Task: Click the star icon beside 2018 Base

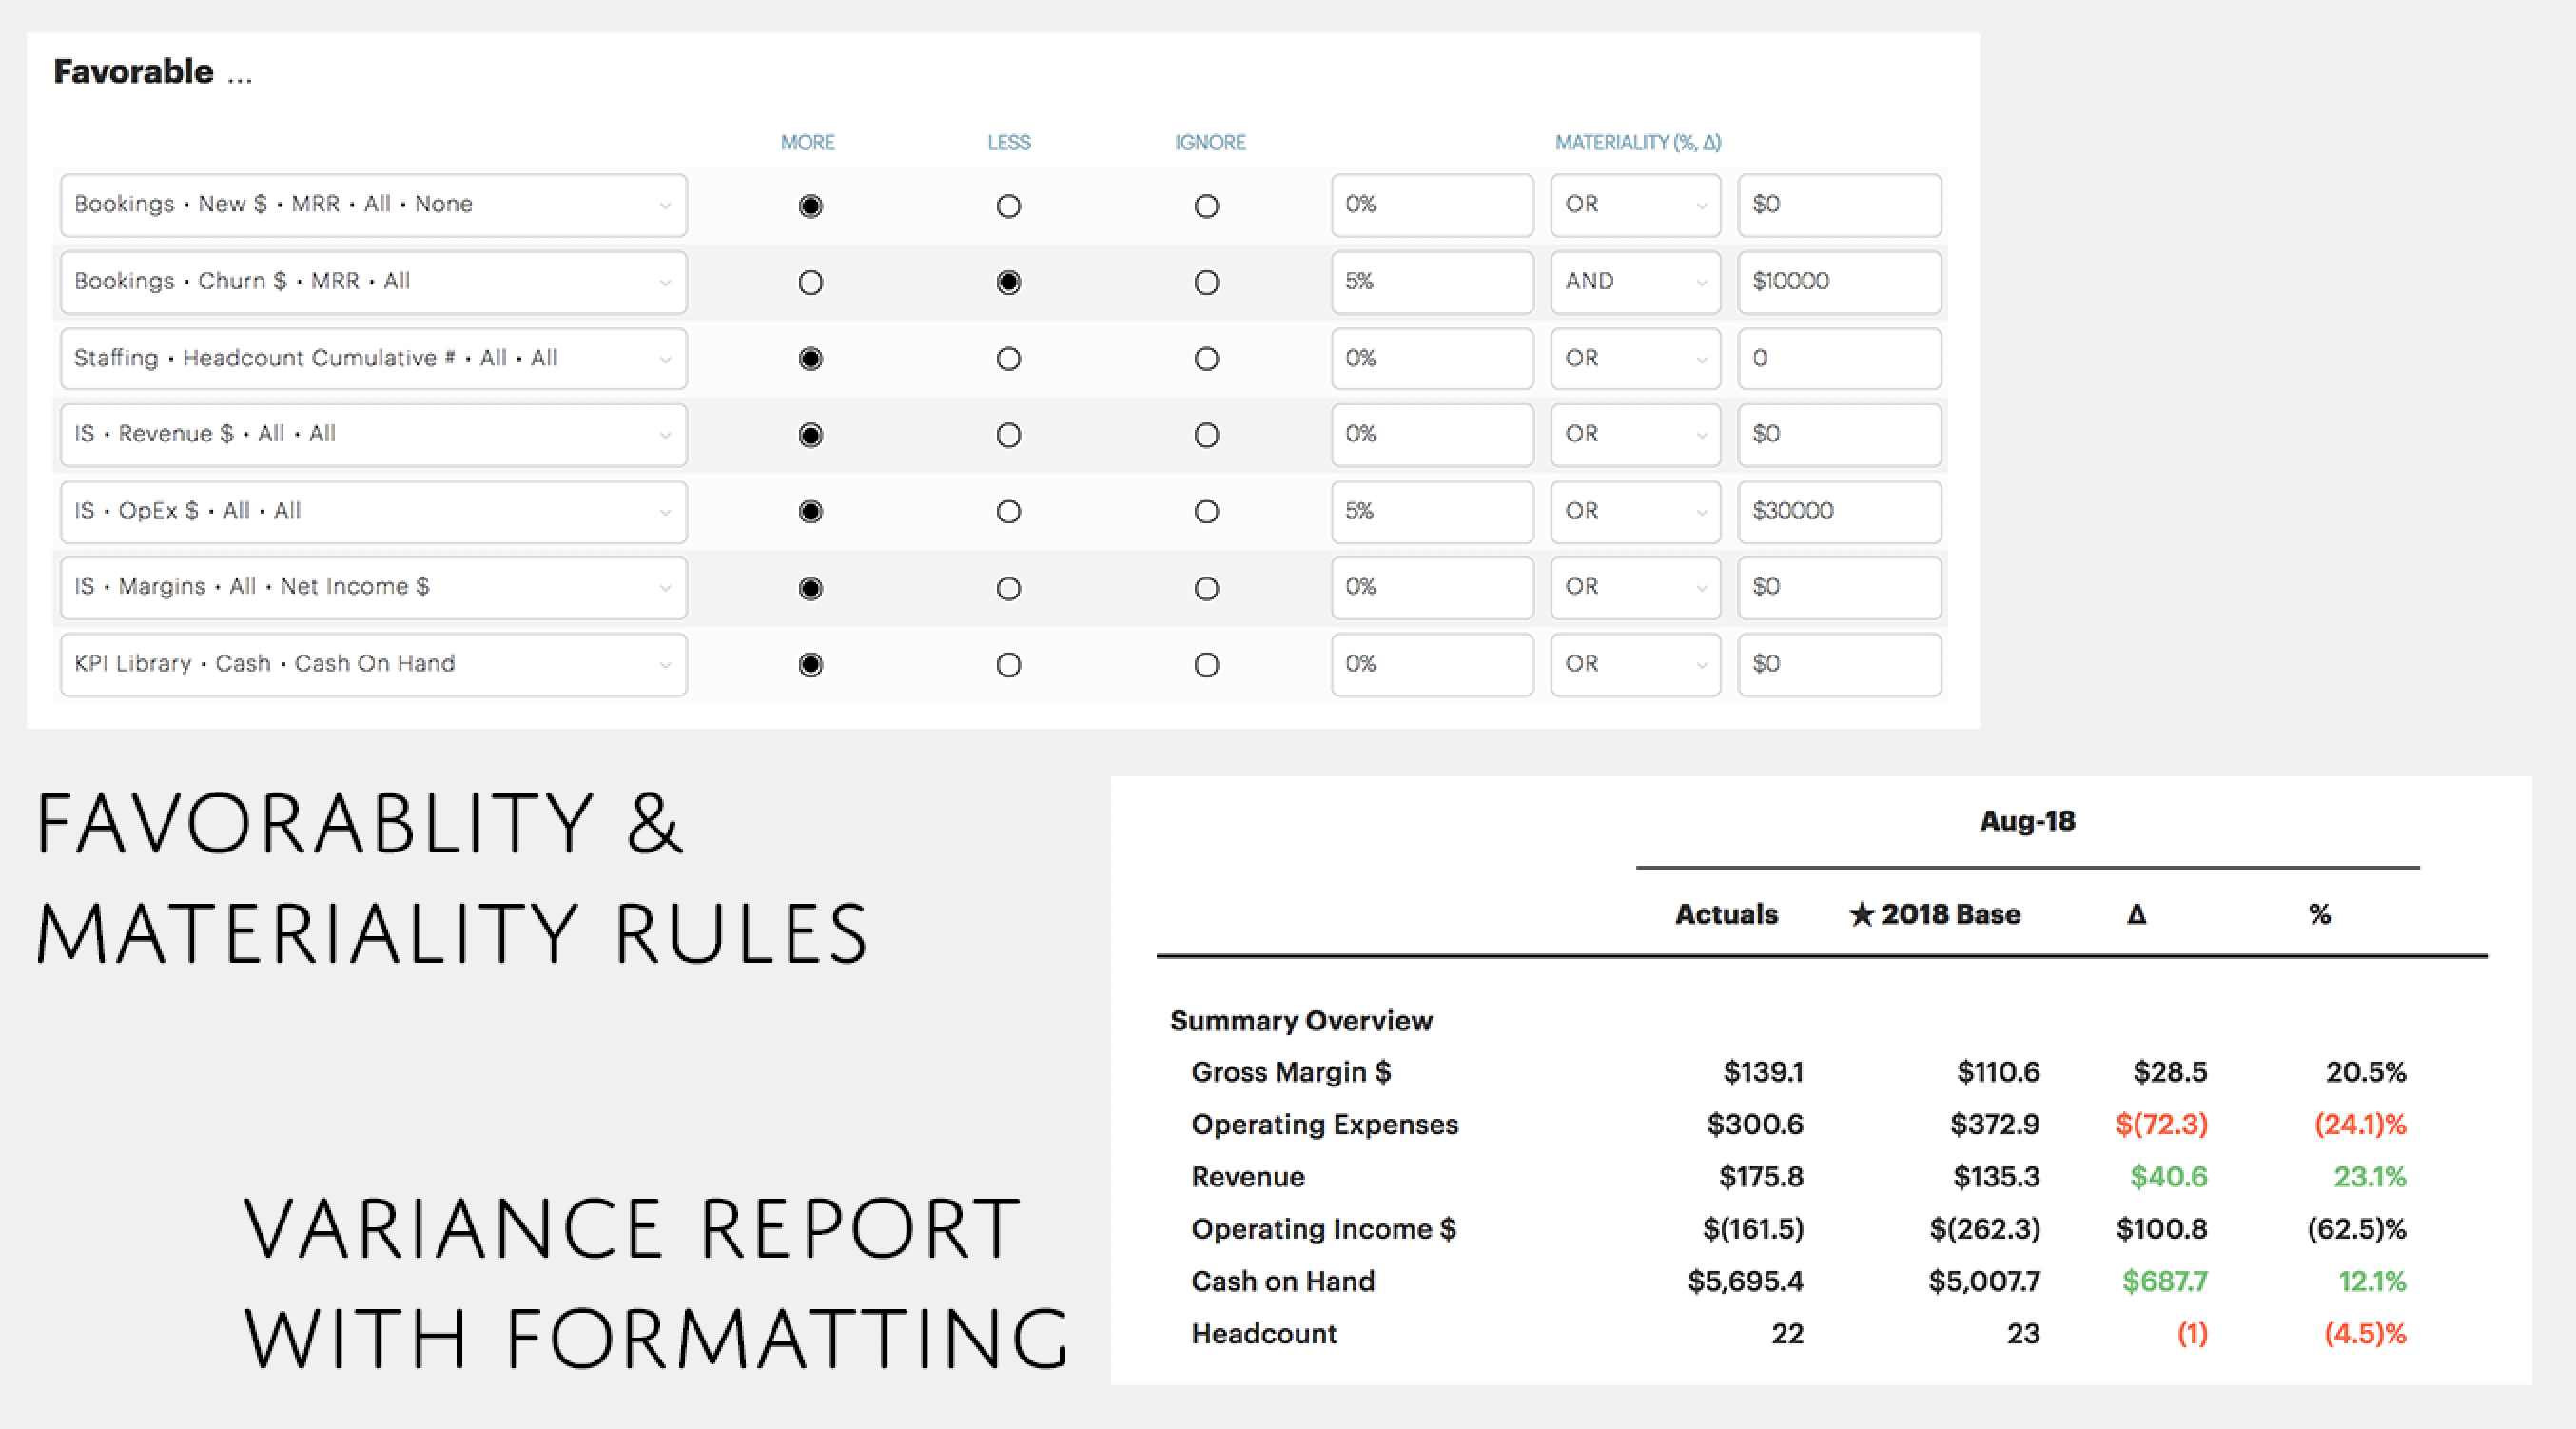Action: [x=1860, y=914]
